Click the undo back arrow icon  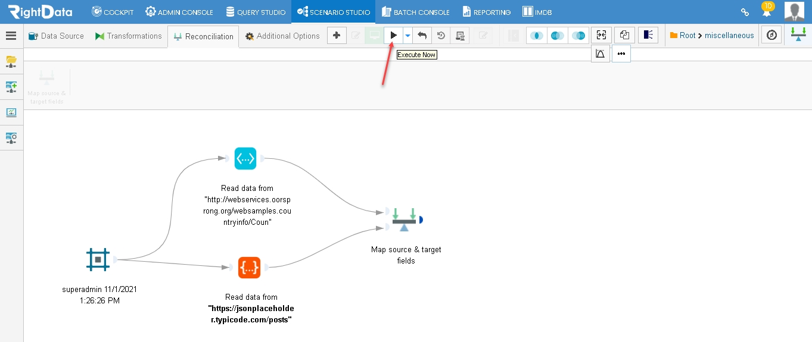(422, 36)
